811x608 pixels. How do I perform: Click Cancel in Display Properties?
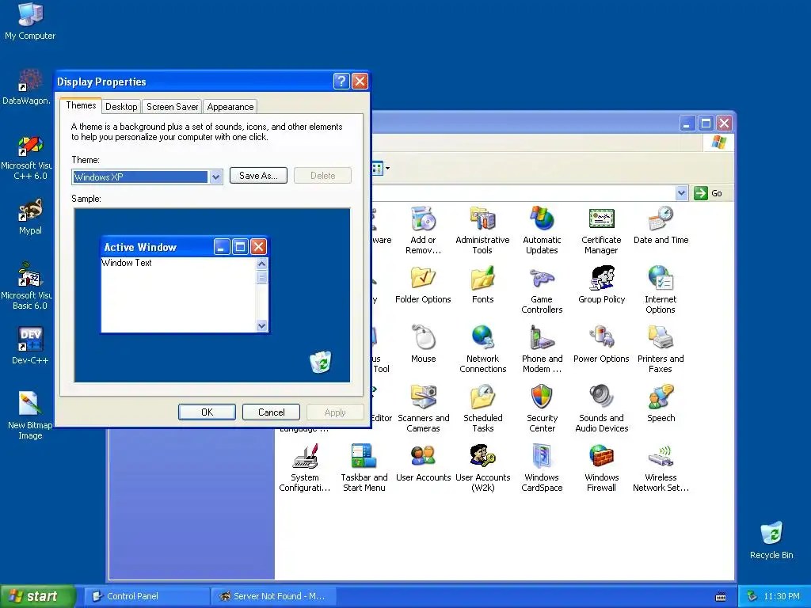click(271, 412)
